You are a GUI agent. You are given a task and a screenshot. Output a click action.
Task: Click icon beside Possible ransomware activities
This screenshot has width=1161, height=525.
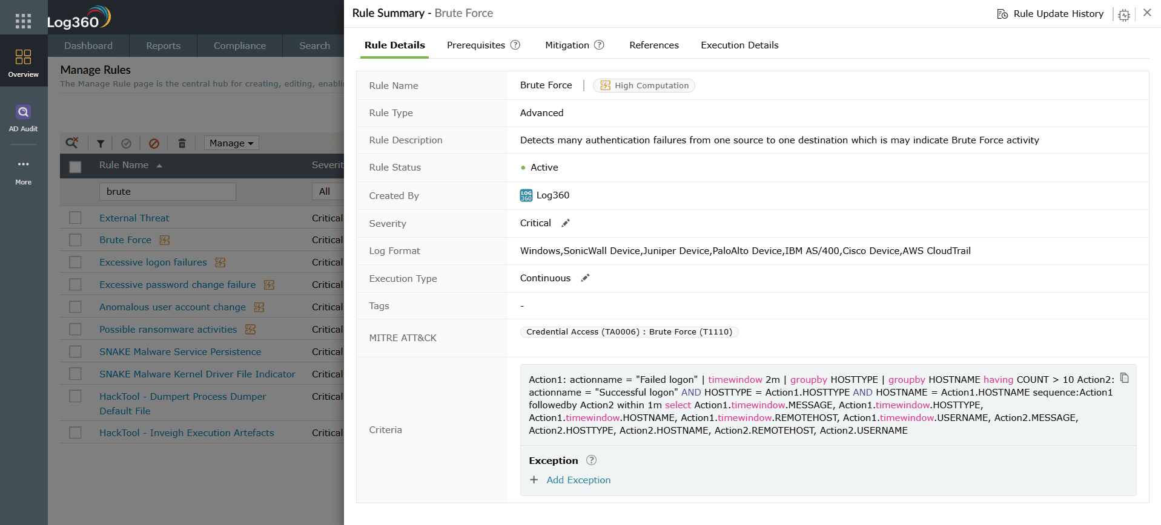click(x=250, y=330)
